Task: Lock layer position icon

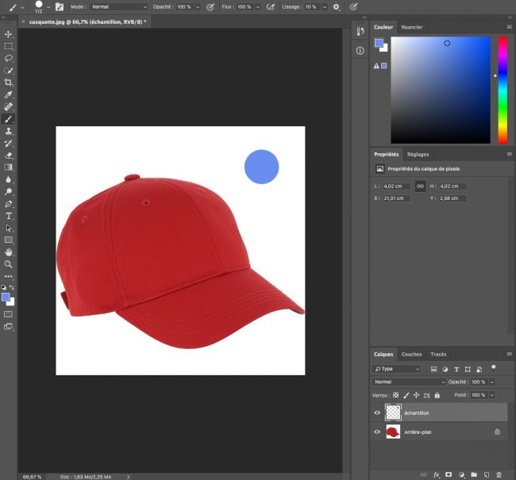Action: 416,395
